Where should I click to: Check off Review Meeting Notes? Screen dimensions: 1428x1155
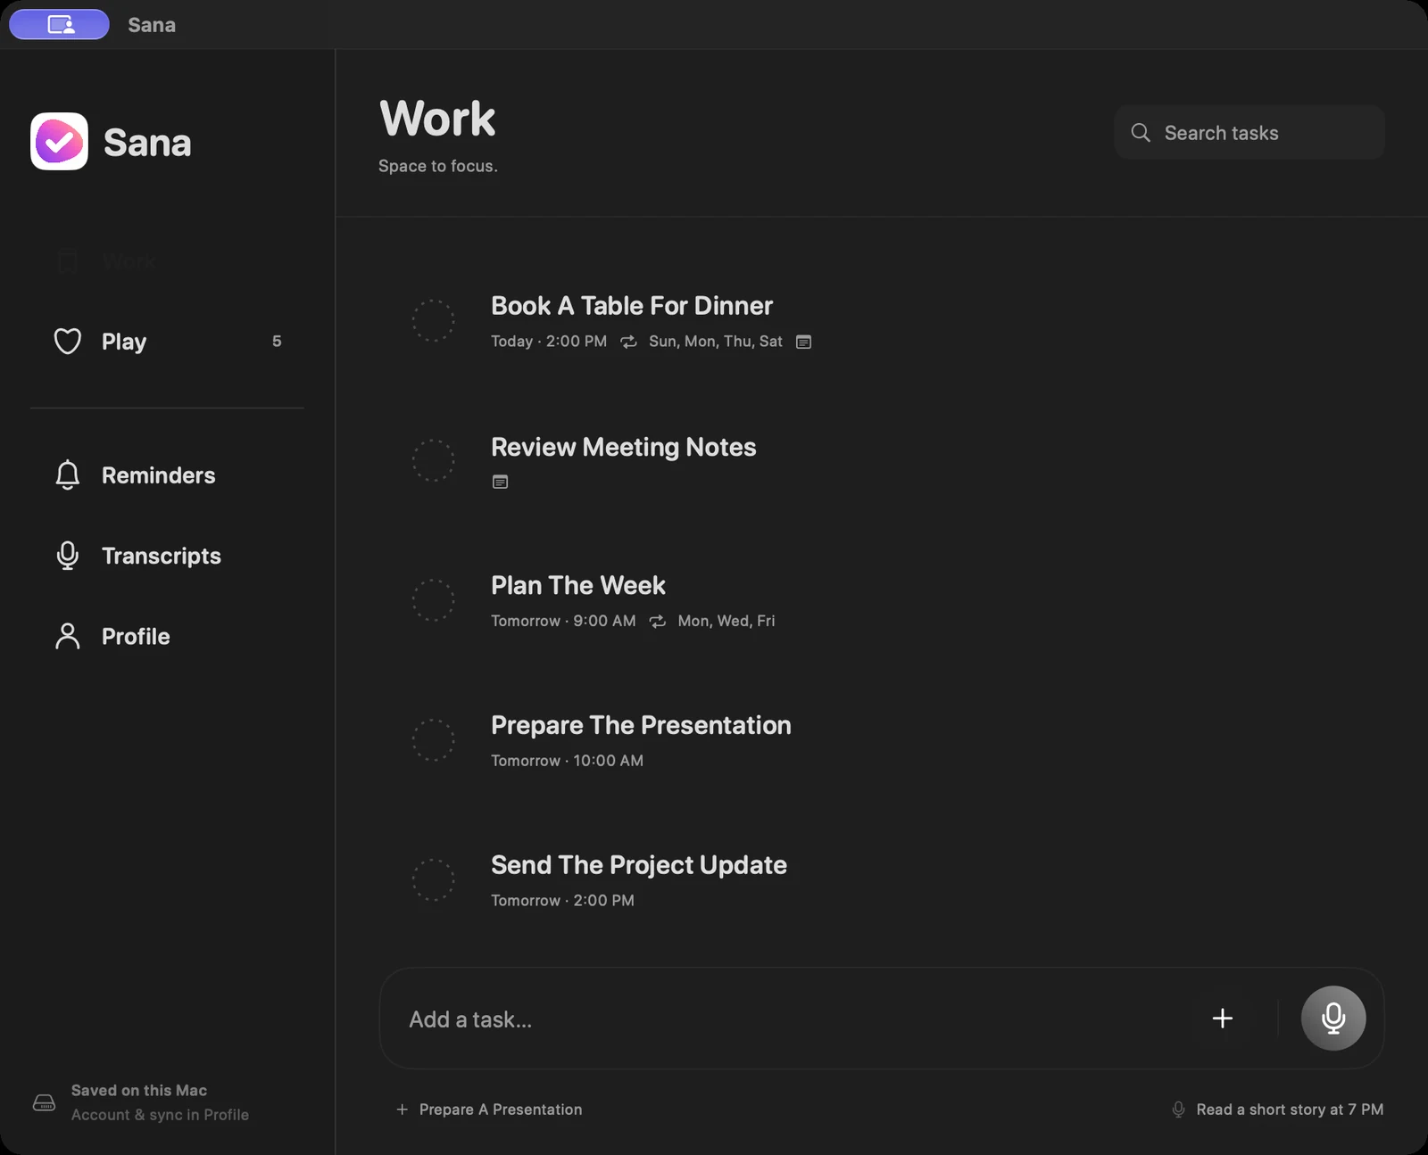[433, 460]
